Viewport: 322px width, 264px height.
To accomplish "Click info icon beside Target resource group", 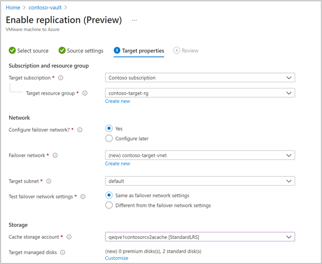I will click(85, 93).
